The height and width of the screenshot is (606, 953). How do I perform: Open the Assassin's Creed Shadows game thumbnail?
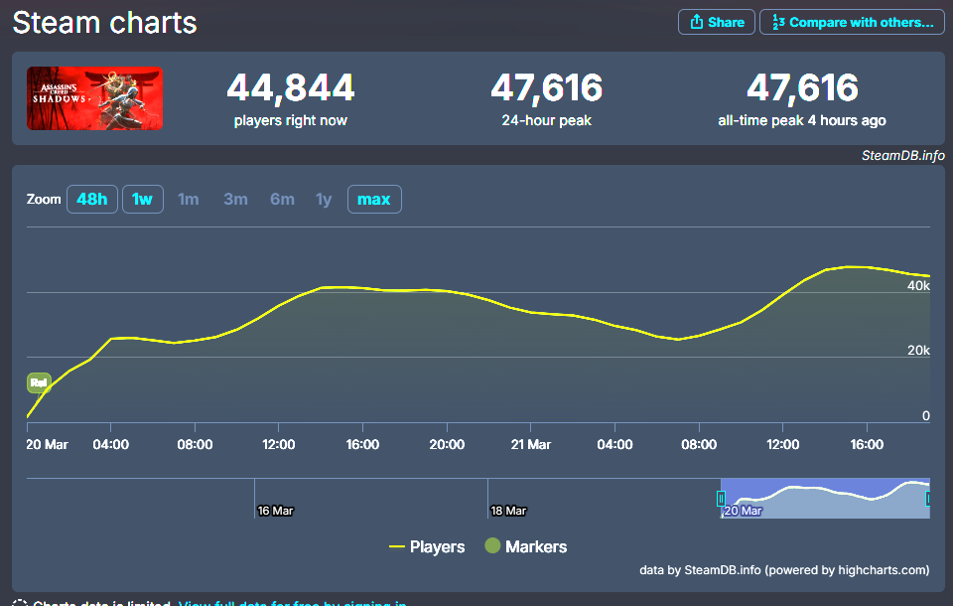[x=94, y=98]
